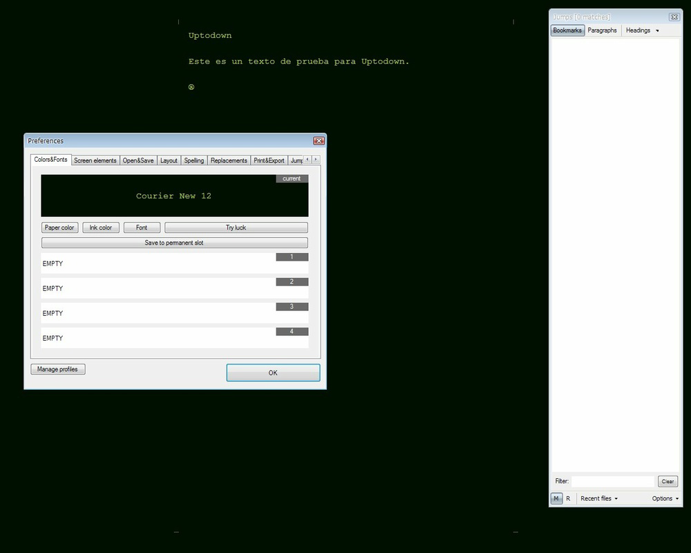Clear the Jumps filter
The image size is (691, 553).
pos(668,481)
